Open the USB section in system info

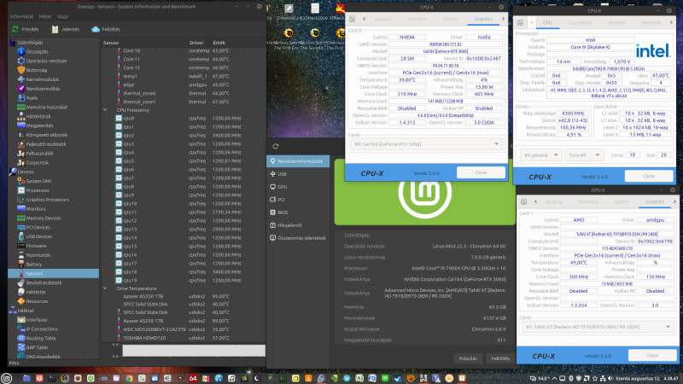[298, 174]
